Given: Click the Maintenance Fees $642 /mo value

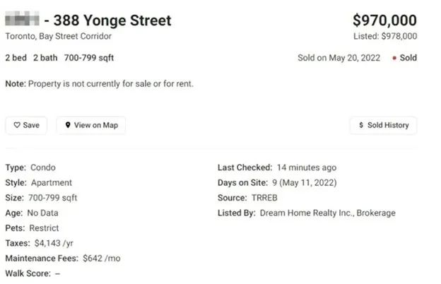Looking at the screenshot, I should [102, 258].
